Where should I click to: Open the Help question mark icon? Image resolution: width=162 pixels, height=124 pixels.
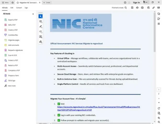125,2
